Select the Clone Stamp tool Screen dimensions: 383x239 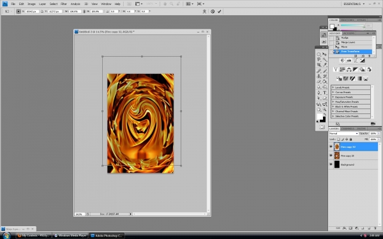point(319,76)
